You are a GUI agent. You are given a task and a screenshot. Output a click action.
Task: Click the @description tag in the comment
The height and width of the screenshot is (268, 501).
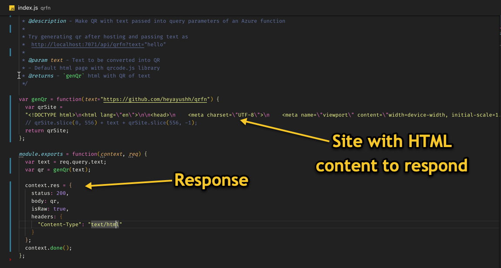tap(47, 21)
